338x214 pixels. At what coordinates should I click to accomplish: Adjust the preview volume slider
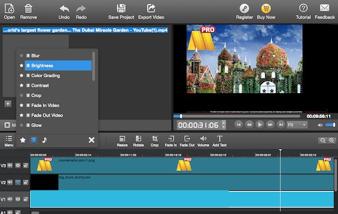(330, 125)
